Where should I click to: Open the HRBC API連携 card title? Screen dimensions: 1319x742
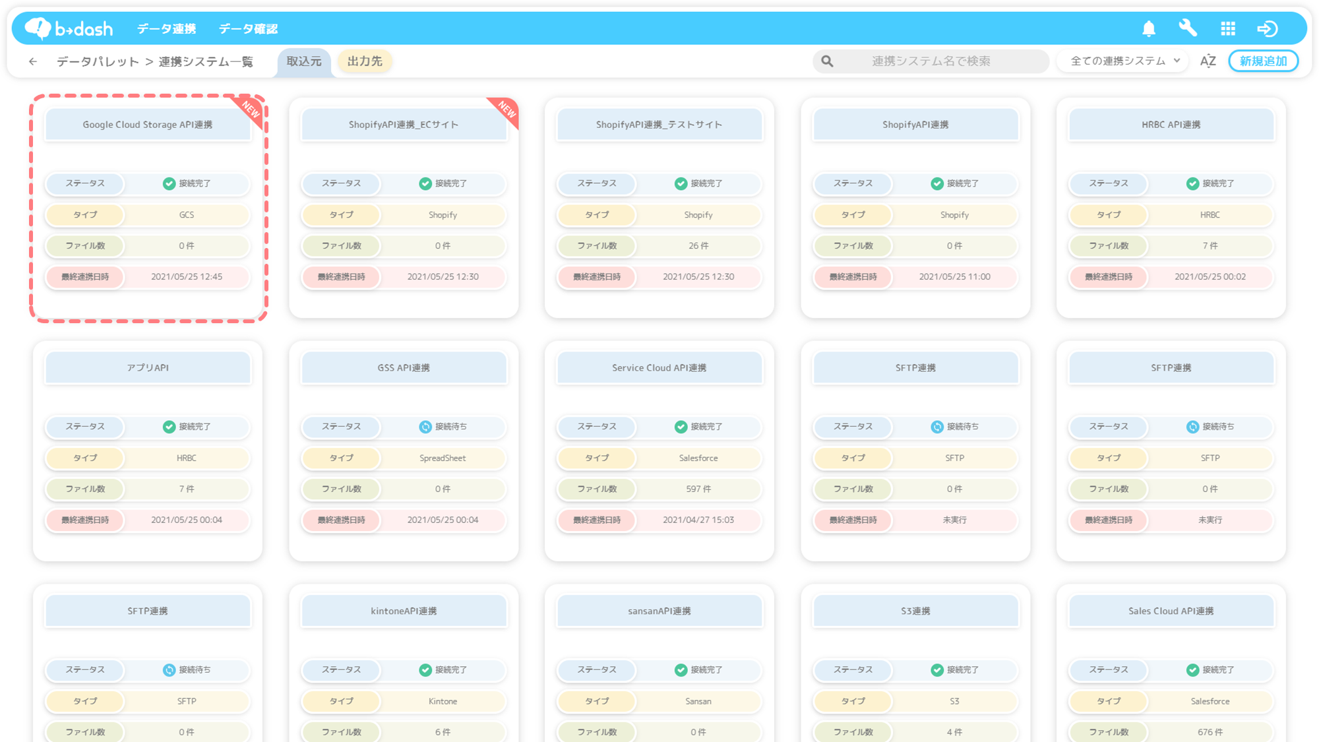[x=1171, y=125]
